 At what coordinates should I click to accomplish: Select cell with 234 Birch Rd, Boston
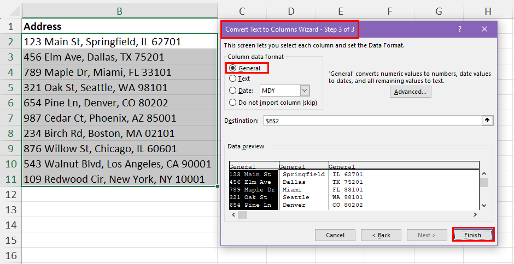[x=120, y=133]
